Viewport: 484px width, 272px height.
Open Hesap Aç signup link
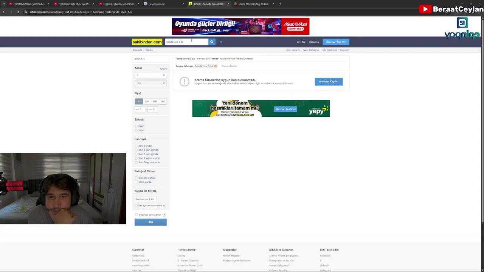[314, 42]
